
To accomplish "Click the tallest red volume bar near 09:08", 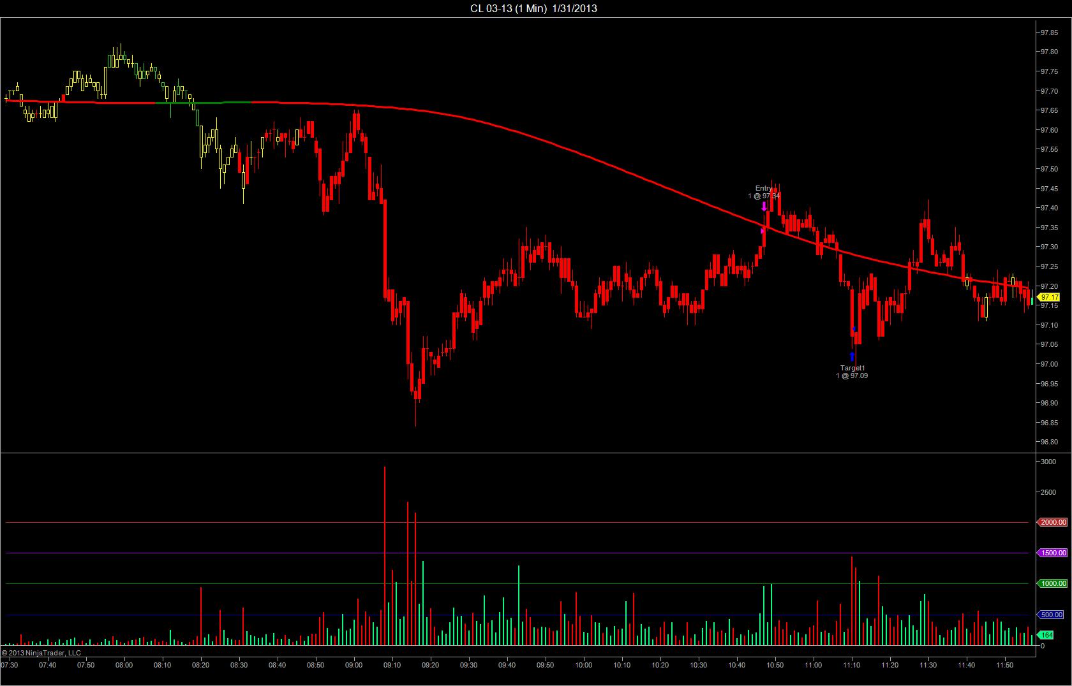I will [x=385, y=556].
